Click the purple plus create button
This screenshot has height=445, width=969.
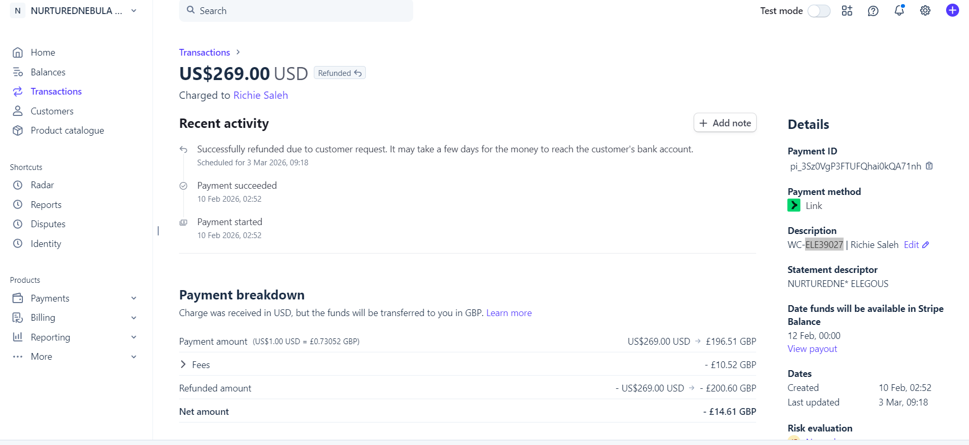952,10
